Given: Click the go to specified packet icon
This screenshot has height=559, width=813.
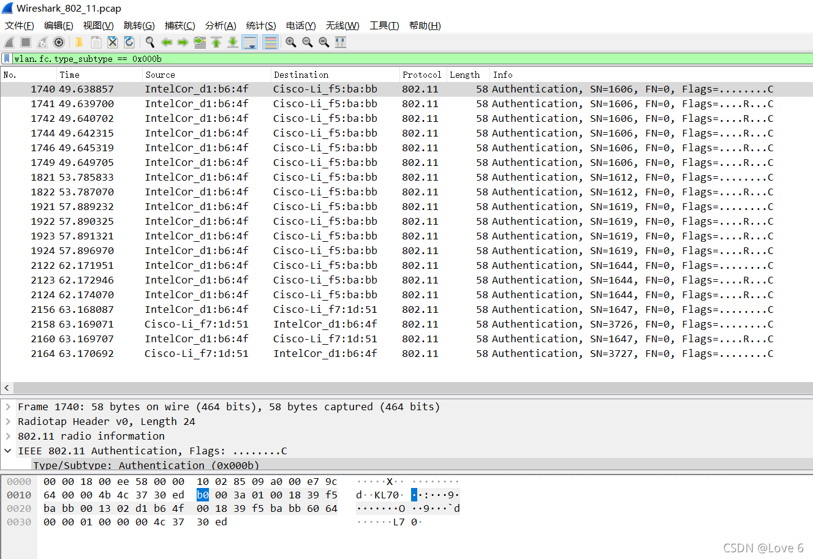Looking at the screenshot, I should click(200, 42).
